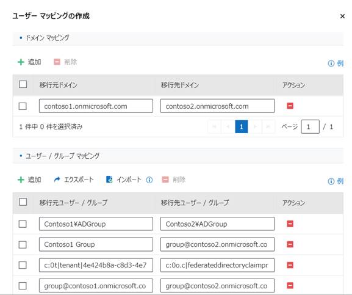This screenshot has width=352, height=295.
Task: Show the info icon next to インポート
Action: (149, 180)
